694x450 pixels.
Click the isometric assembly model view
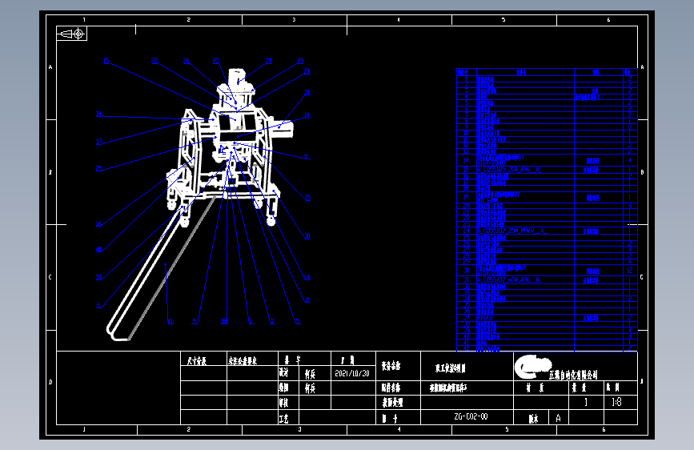[199, 203]
